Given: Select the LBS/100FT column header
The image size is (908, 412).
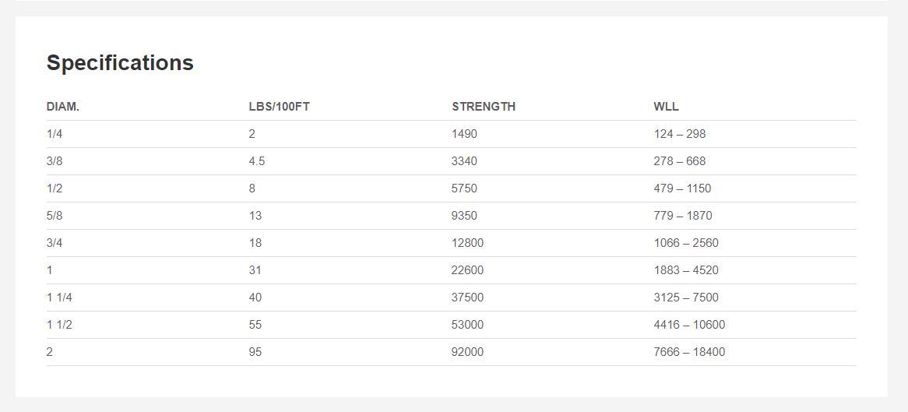Looking at the screenshot, I should click(x=279, y=107).
